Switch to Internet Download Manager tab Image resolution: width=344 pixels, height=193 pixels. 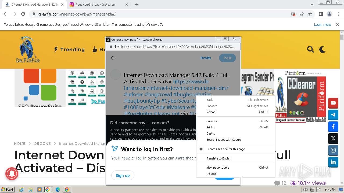[35, 5]
